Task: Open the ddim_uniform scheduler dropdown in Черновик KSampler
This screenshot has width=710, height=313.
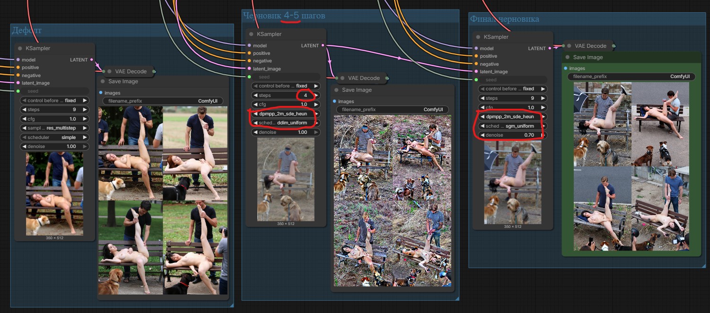Action: point(286,123)
